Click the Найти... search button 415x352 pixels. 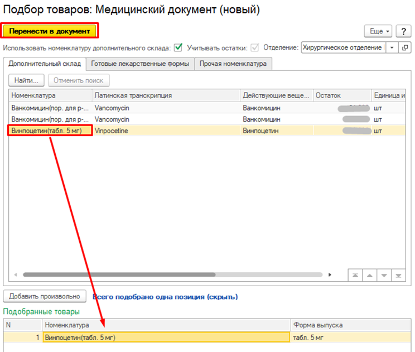pos(26,80)
